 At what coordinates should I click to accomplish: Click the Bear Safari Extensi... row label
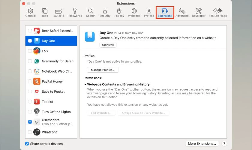pos(57,31)
